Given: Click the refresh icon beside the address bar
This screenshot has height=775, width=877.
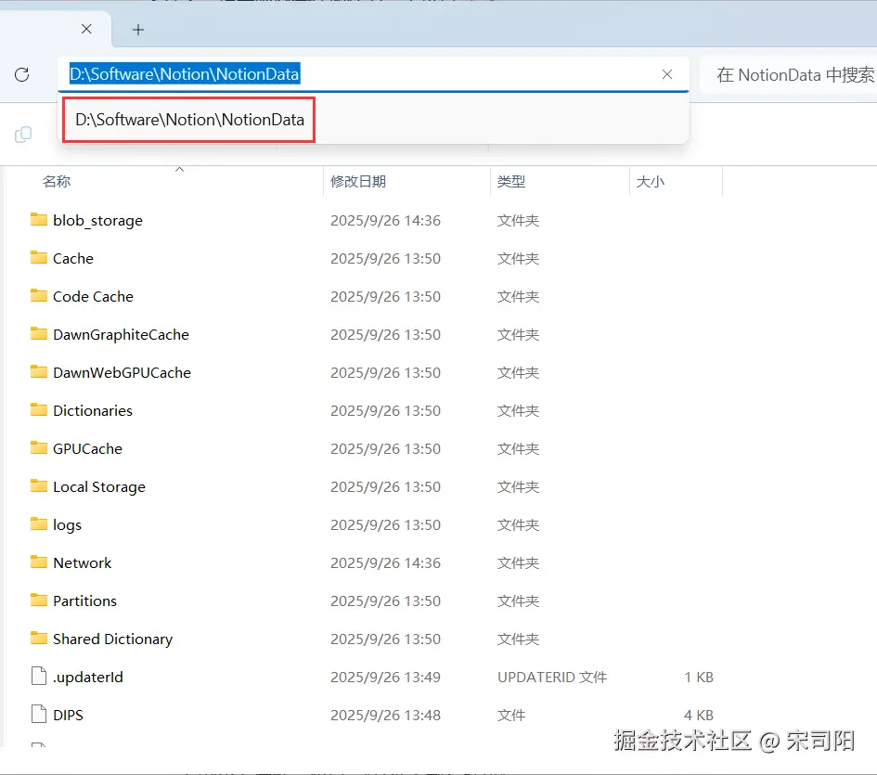Looking at the screenshot, I should [x=22, y=74].
